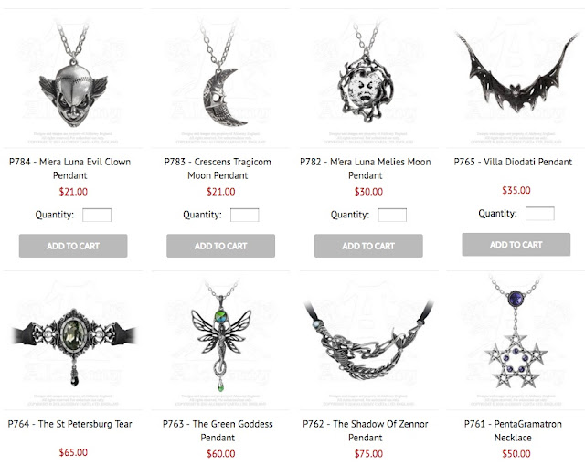Open the P763 Green Goddess Pendant title link
The image size is (585, 465).
pyautogui.click(x=218, y=430)
